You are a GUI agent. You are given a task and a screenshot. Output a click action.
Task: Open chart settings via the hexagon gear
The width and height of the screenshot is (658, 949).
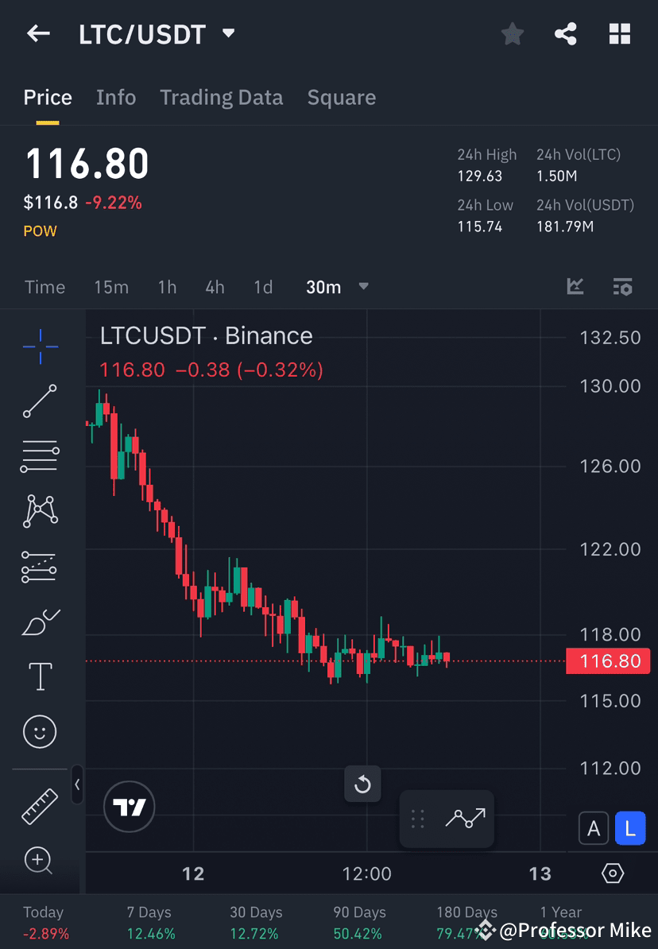coord(613,873)
